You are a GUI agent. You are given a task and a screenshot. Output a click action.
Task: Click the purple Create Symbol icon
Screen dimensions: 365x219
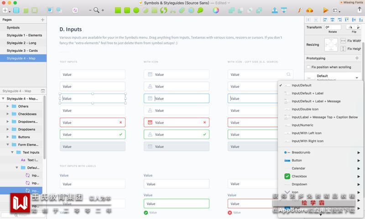[x=75, y=10]
